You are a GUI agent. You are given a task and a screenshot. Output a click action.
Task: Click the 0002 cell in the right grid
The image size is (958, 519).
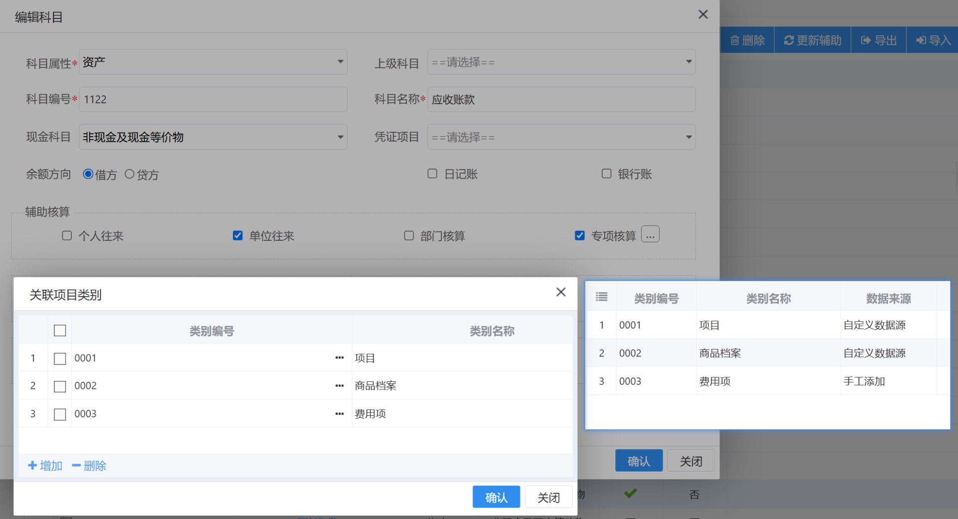pos(656,353)
